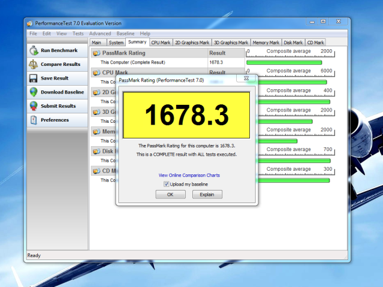Image resolution: width=383 pixels, height=287 pixels.
Task: Open the Tests menu
Action: point(78,34)
